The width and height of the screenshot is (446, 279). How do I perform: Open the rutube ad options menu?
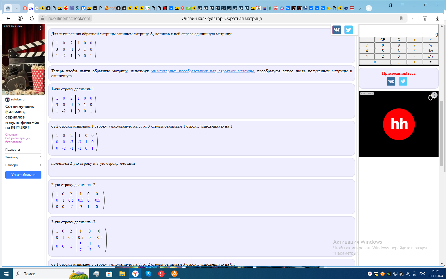pos(40,28)
